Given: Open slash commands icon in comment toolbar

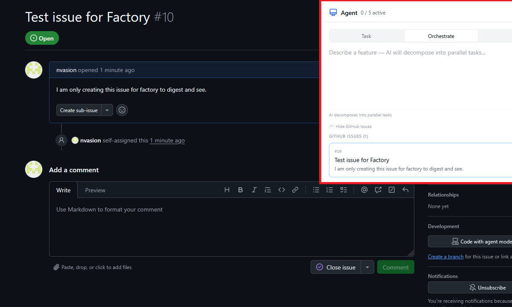Looking at the screenshot, I should [392, 190].
